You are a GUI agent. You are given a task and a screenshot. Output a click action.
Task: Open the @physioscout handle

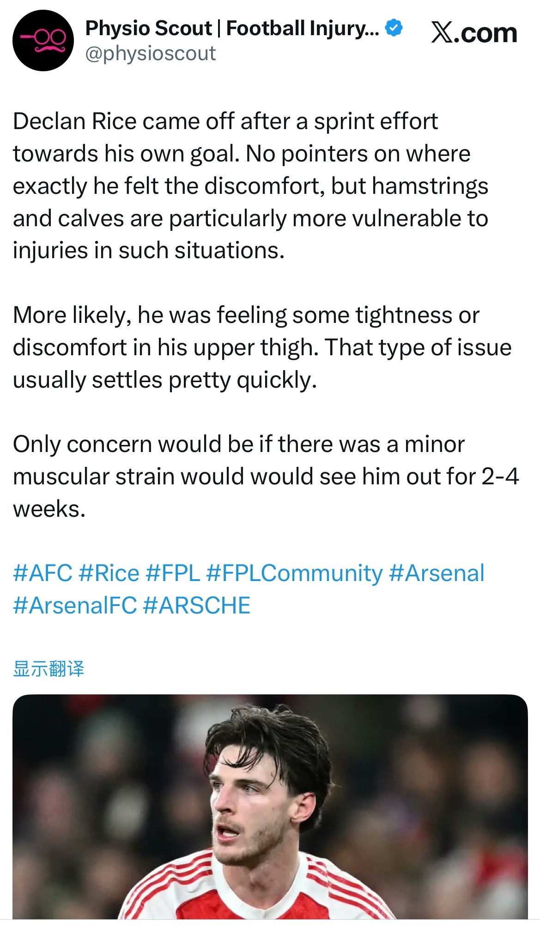point(151,54)
